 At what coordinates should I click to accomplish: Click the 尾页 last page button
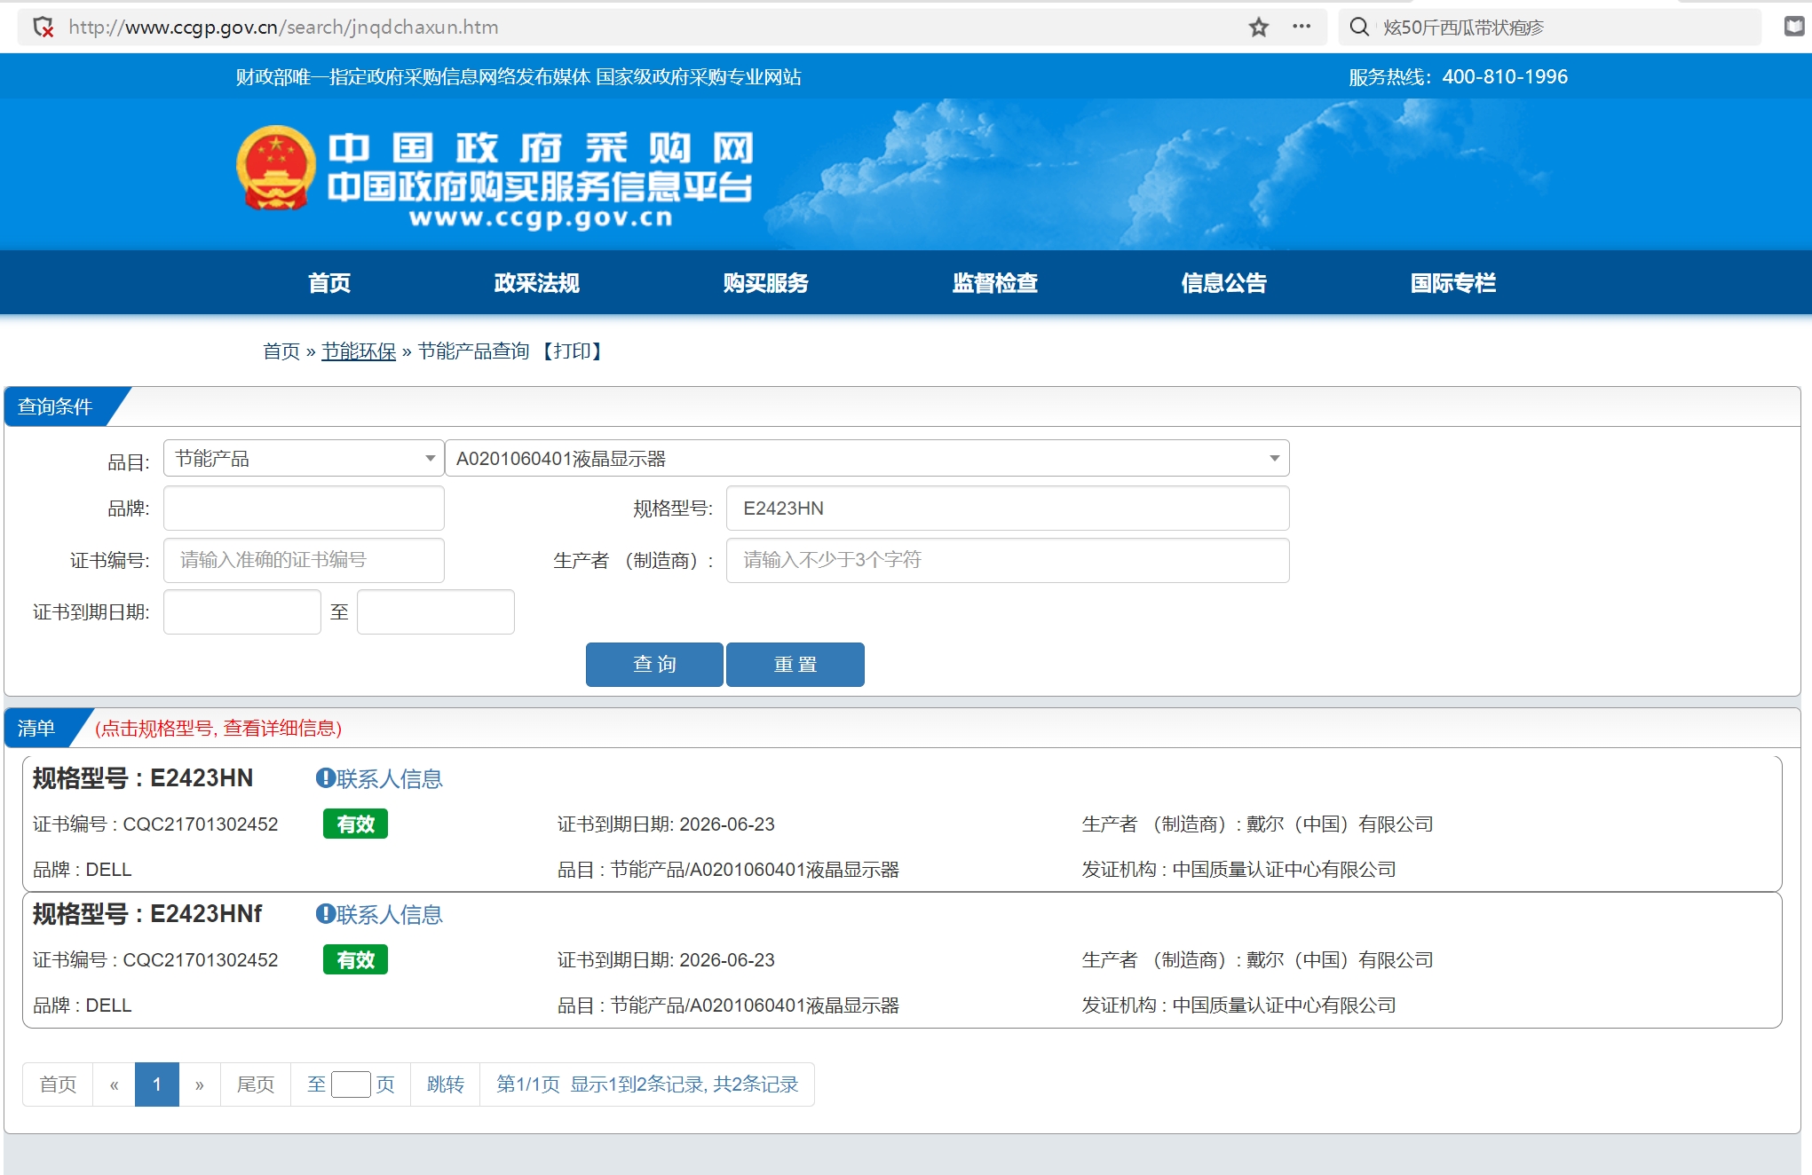coord(256,1084)
